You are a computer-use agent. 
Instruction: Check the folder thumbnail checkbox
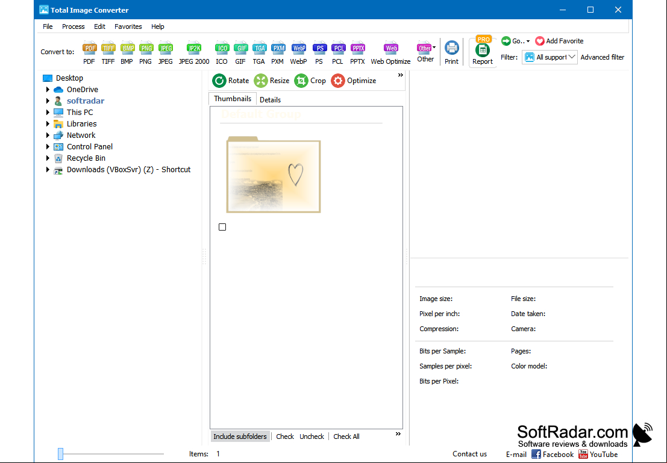(222, 227)
